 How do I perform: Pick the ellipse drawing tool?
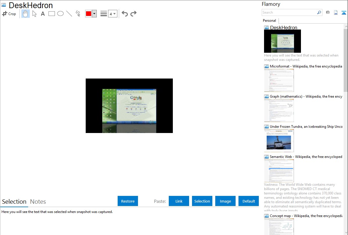pos(60,14)
